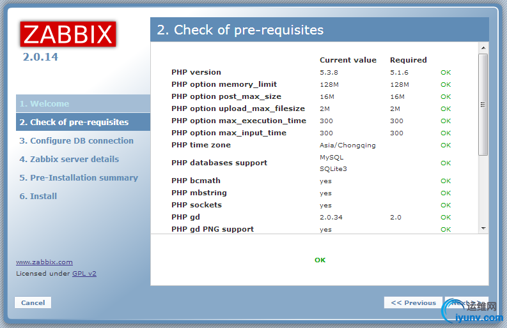Click the 'MySQL' database value
This screenshot has height=328, width=507.
(x=331, y=158)
